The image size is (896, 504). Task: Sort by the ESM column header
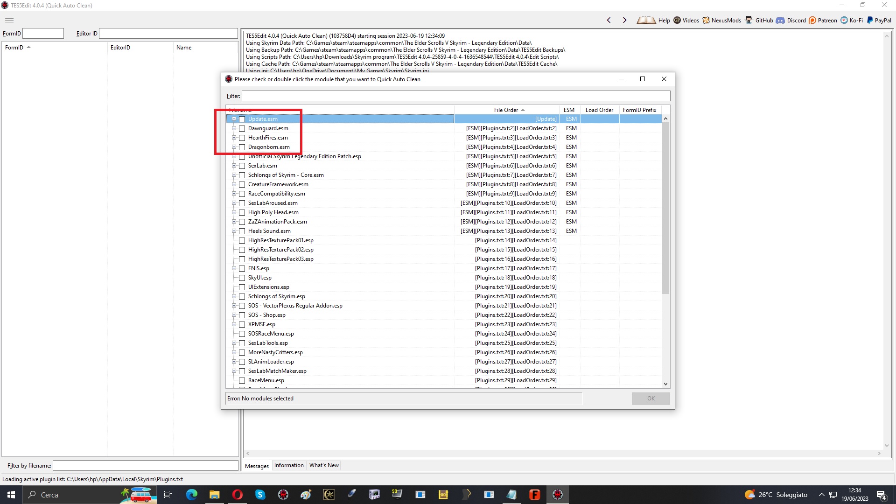click(569, 110)
